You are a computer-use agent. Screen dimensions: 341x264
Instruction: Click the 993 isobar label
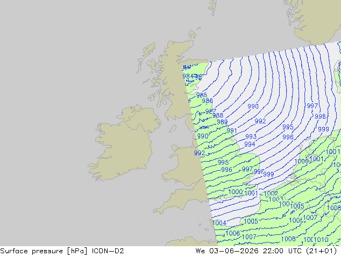coord(251,136)
